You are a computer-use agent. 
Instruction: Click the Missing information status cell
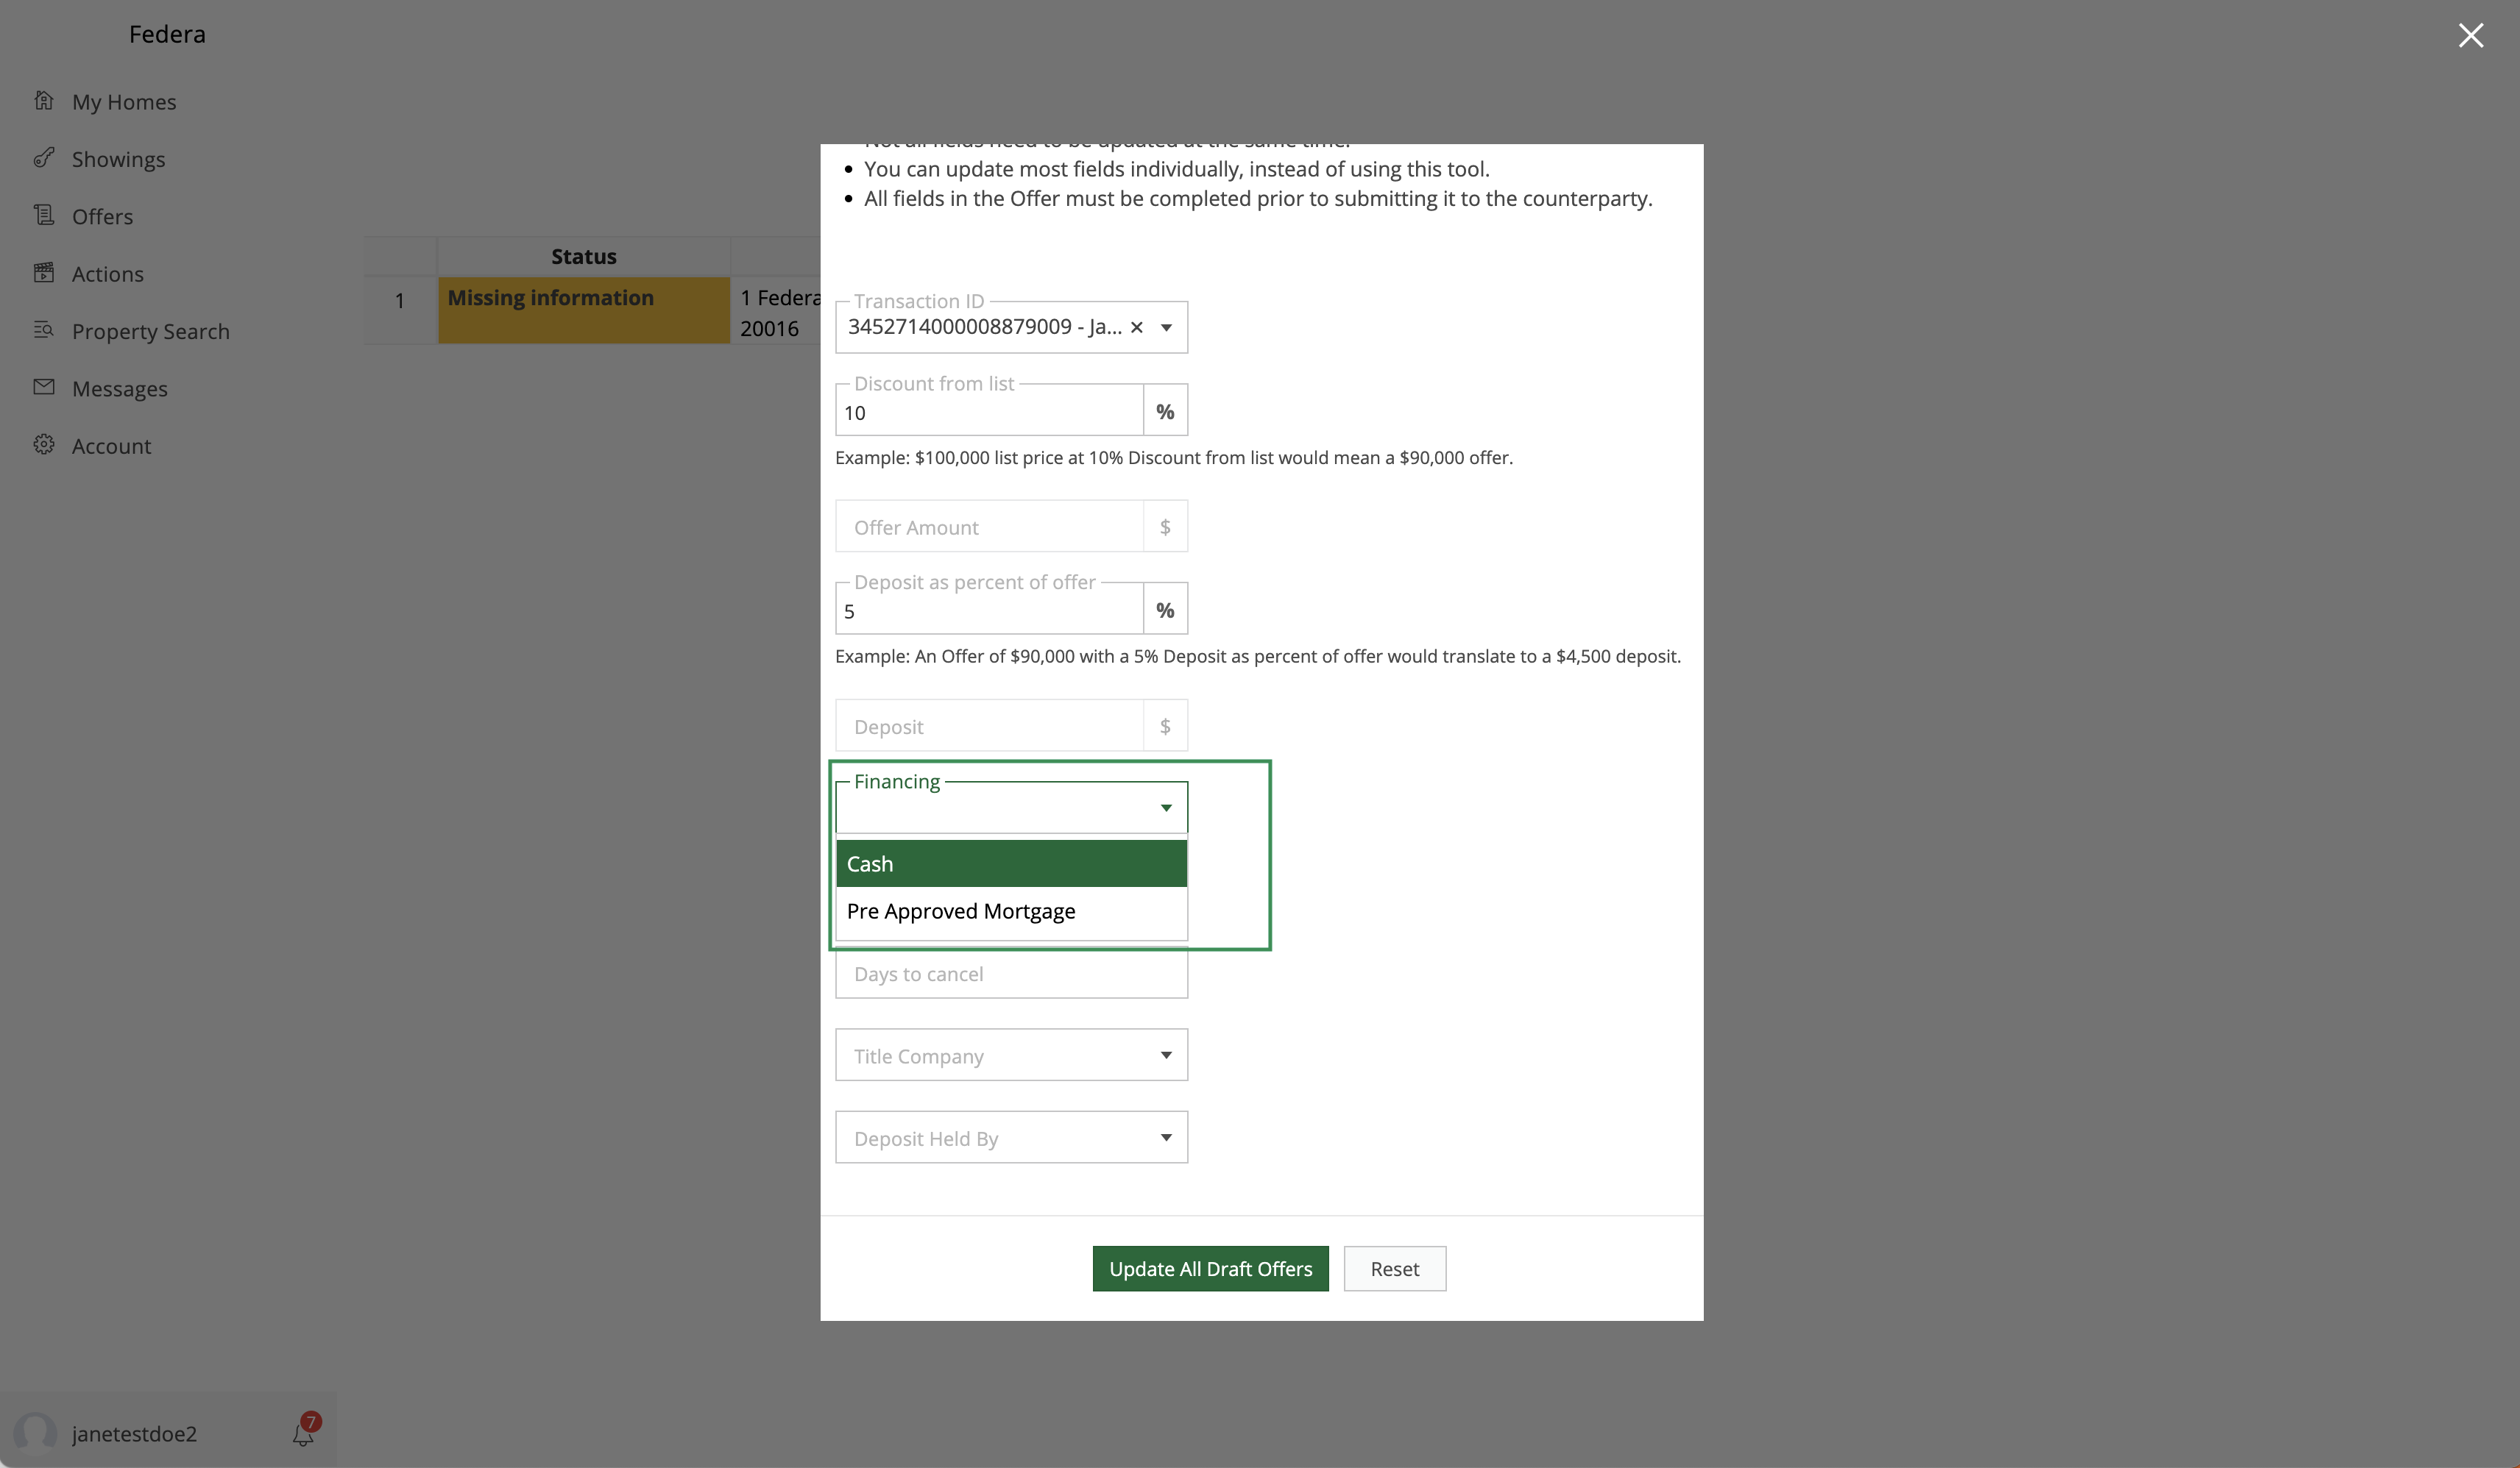(x=584, y=311)
